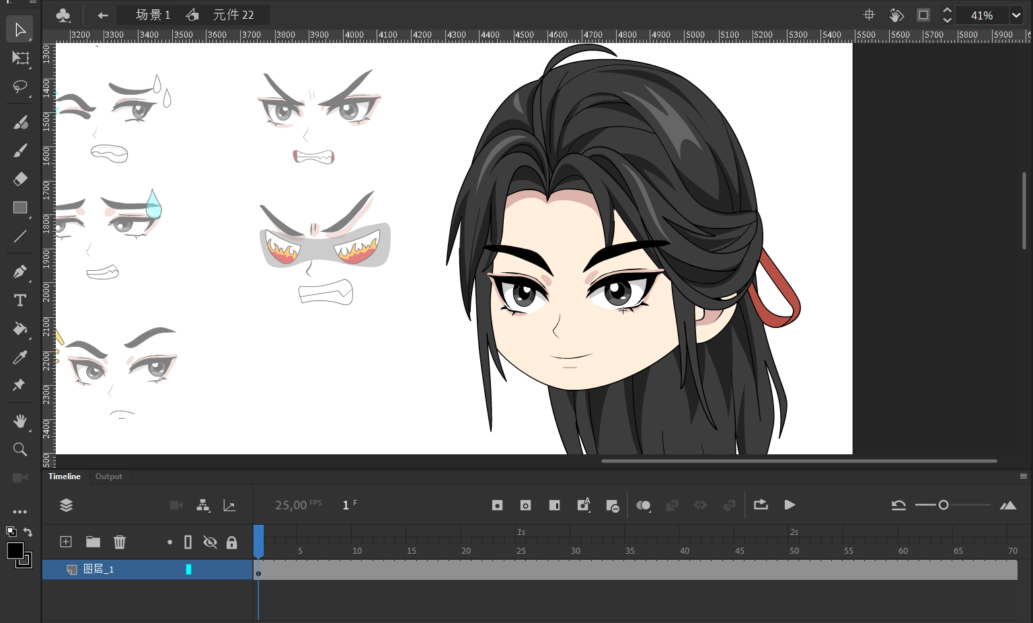Select the 图层_1 layer
1033x623 pixels.
coord(99,569)
